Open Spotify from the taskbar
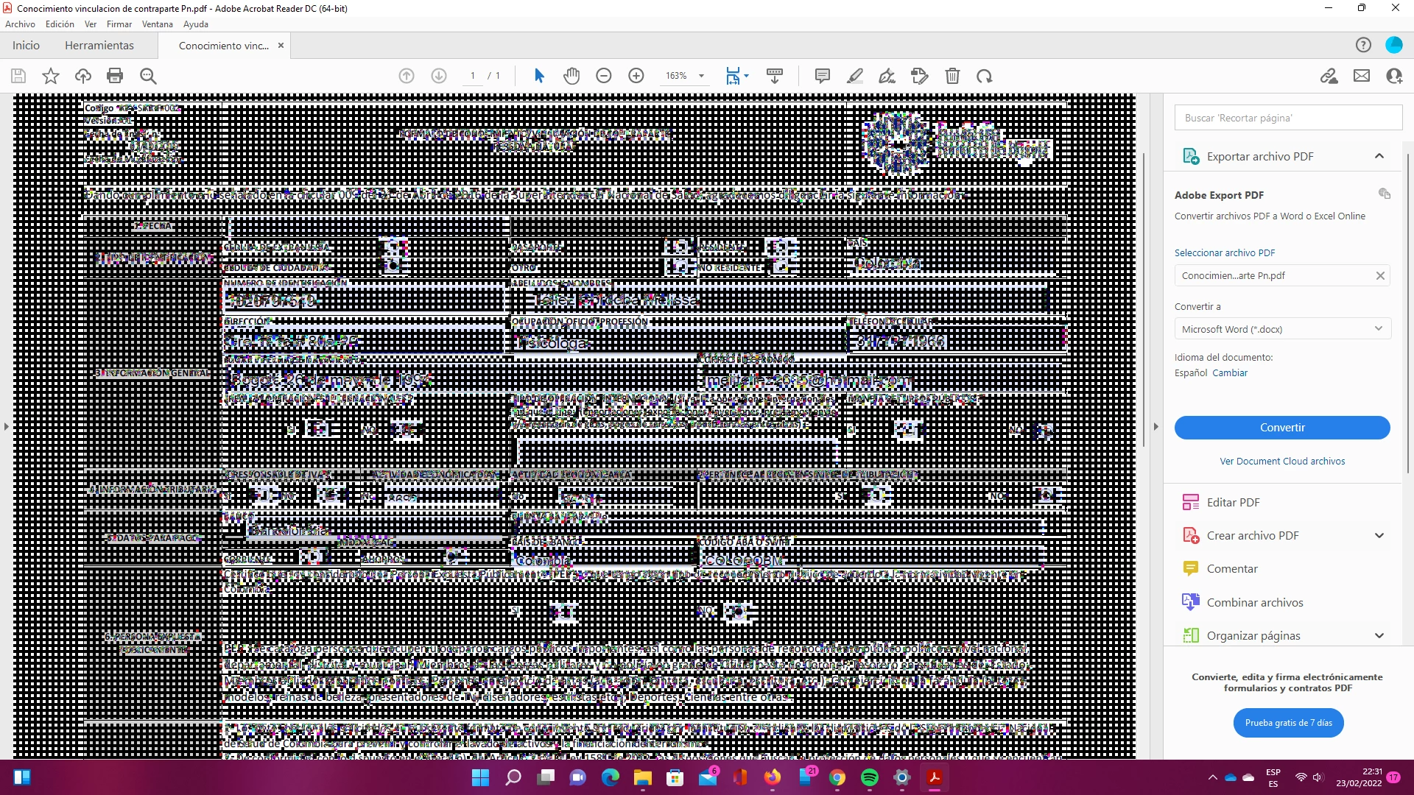 tap(870, 777)
